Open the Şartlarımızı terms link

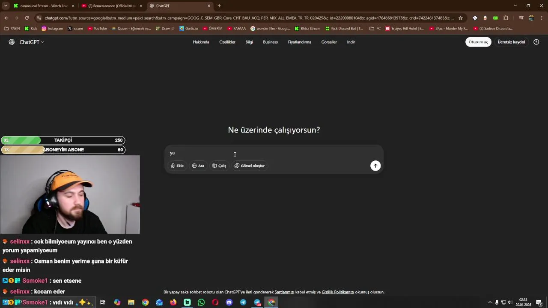coord(284,292)
